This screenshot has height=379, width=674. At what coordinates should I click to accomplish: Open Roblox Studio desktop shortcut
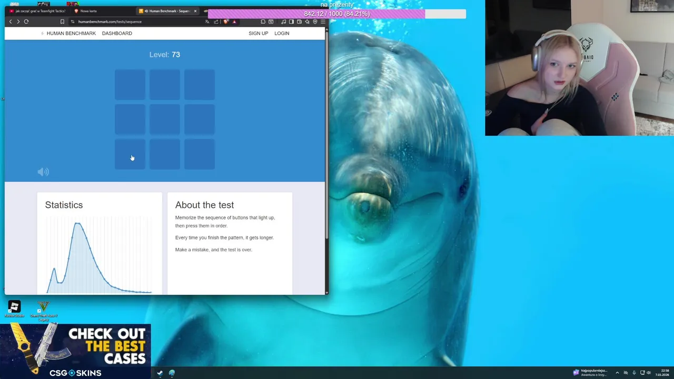tap(14, 309)
